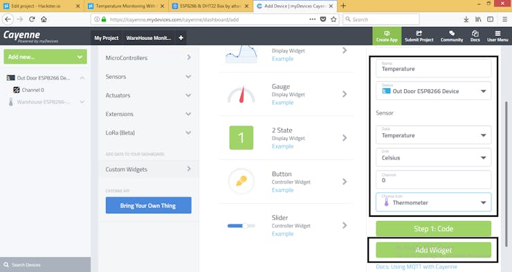
Task: Select the Slider controller widget icon
Action: pyautogui.click(x=241, y=226)
